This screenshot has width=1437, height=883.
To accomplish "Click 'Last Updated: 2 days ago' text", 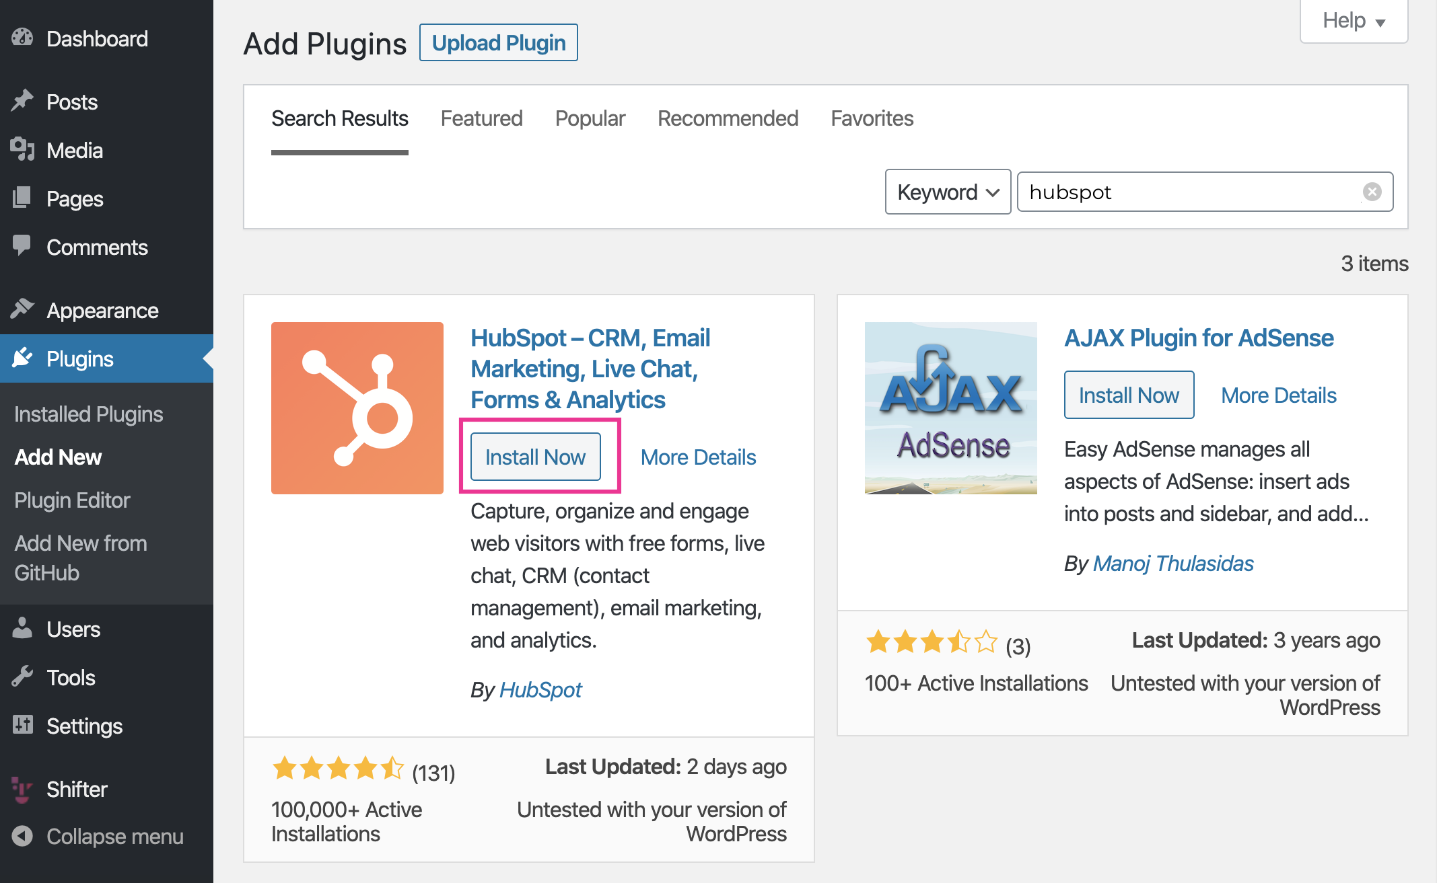I will coord(666,767).
